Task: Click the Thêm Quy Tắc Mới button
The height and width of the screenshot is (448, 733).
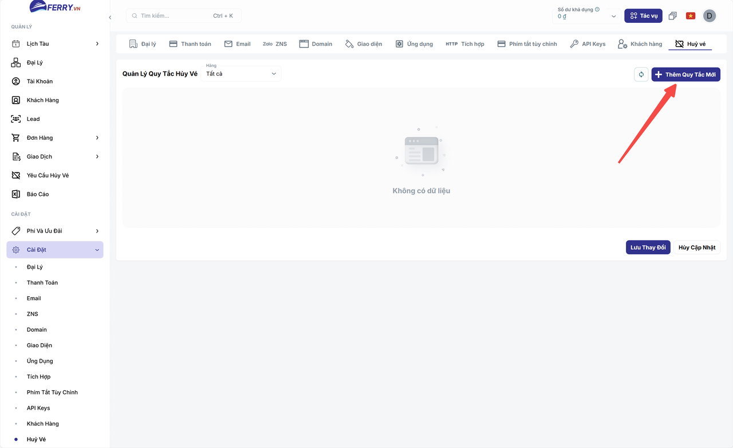Action: (685, 74)
